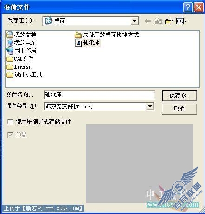Screen dimensions: 205x214
Task: Create a new folder icon
Action: (169, 21)
